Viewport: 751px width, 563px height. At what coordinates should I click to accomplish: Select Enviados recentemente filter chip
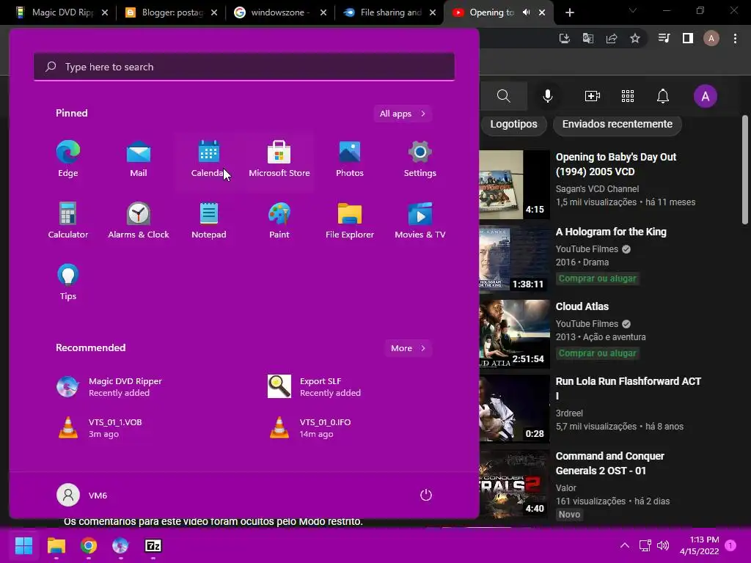coord(618,124)
